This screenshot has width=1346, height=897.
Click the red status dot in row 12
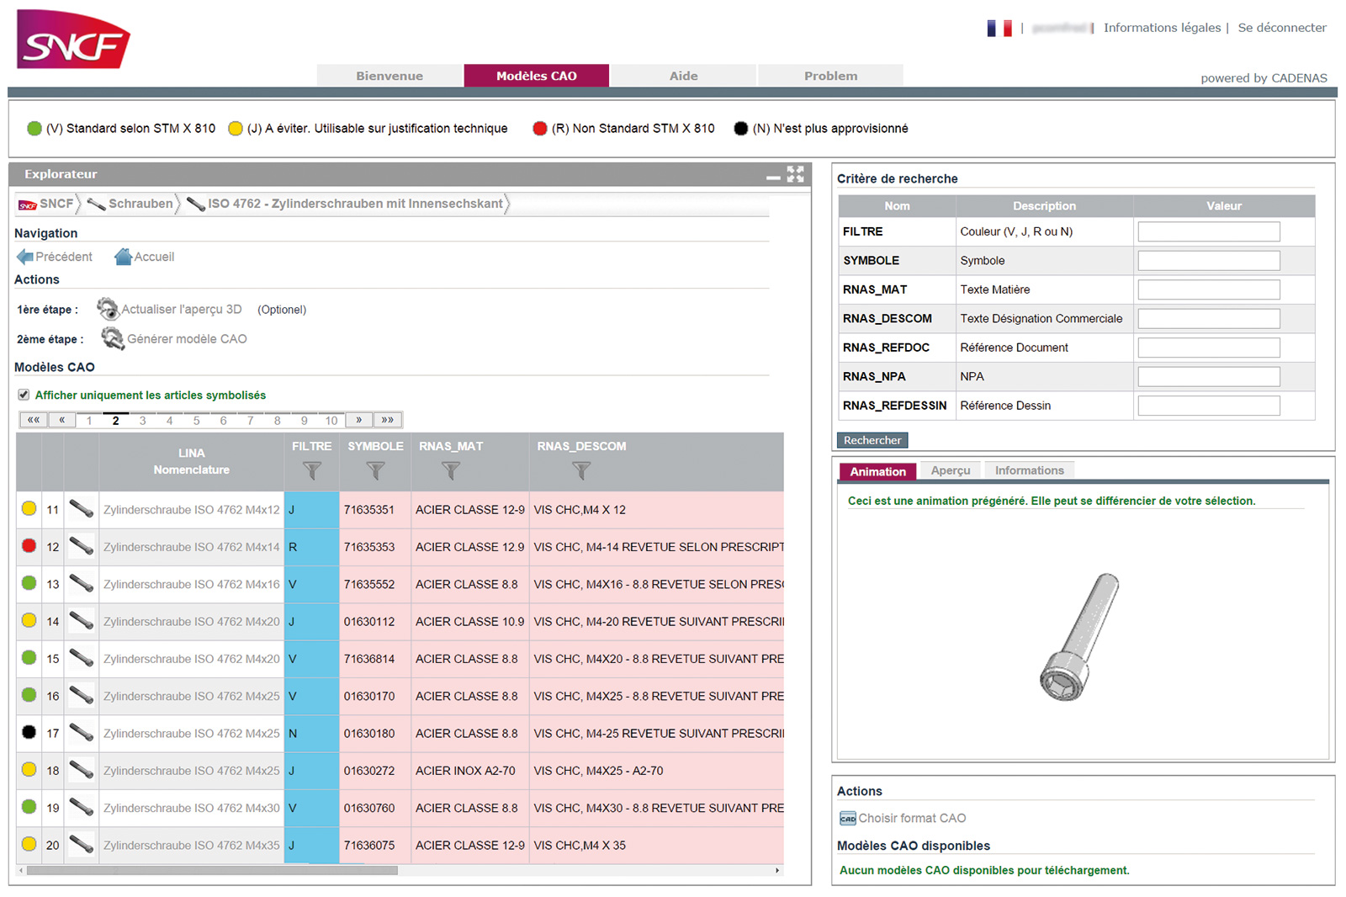coord(29,546)
